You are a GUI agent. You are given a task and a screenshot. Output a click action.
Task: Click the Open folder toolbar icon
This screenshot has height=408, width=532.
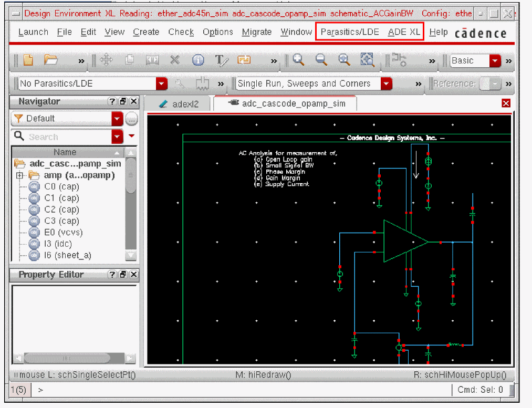pos(51,60)
